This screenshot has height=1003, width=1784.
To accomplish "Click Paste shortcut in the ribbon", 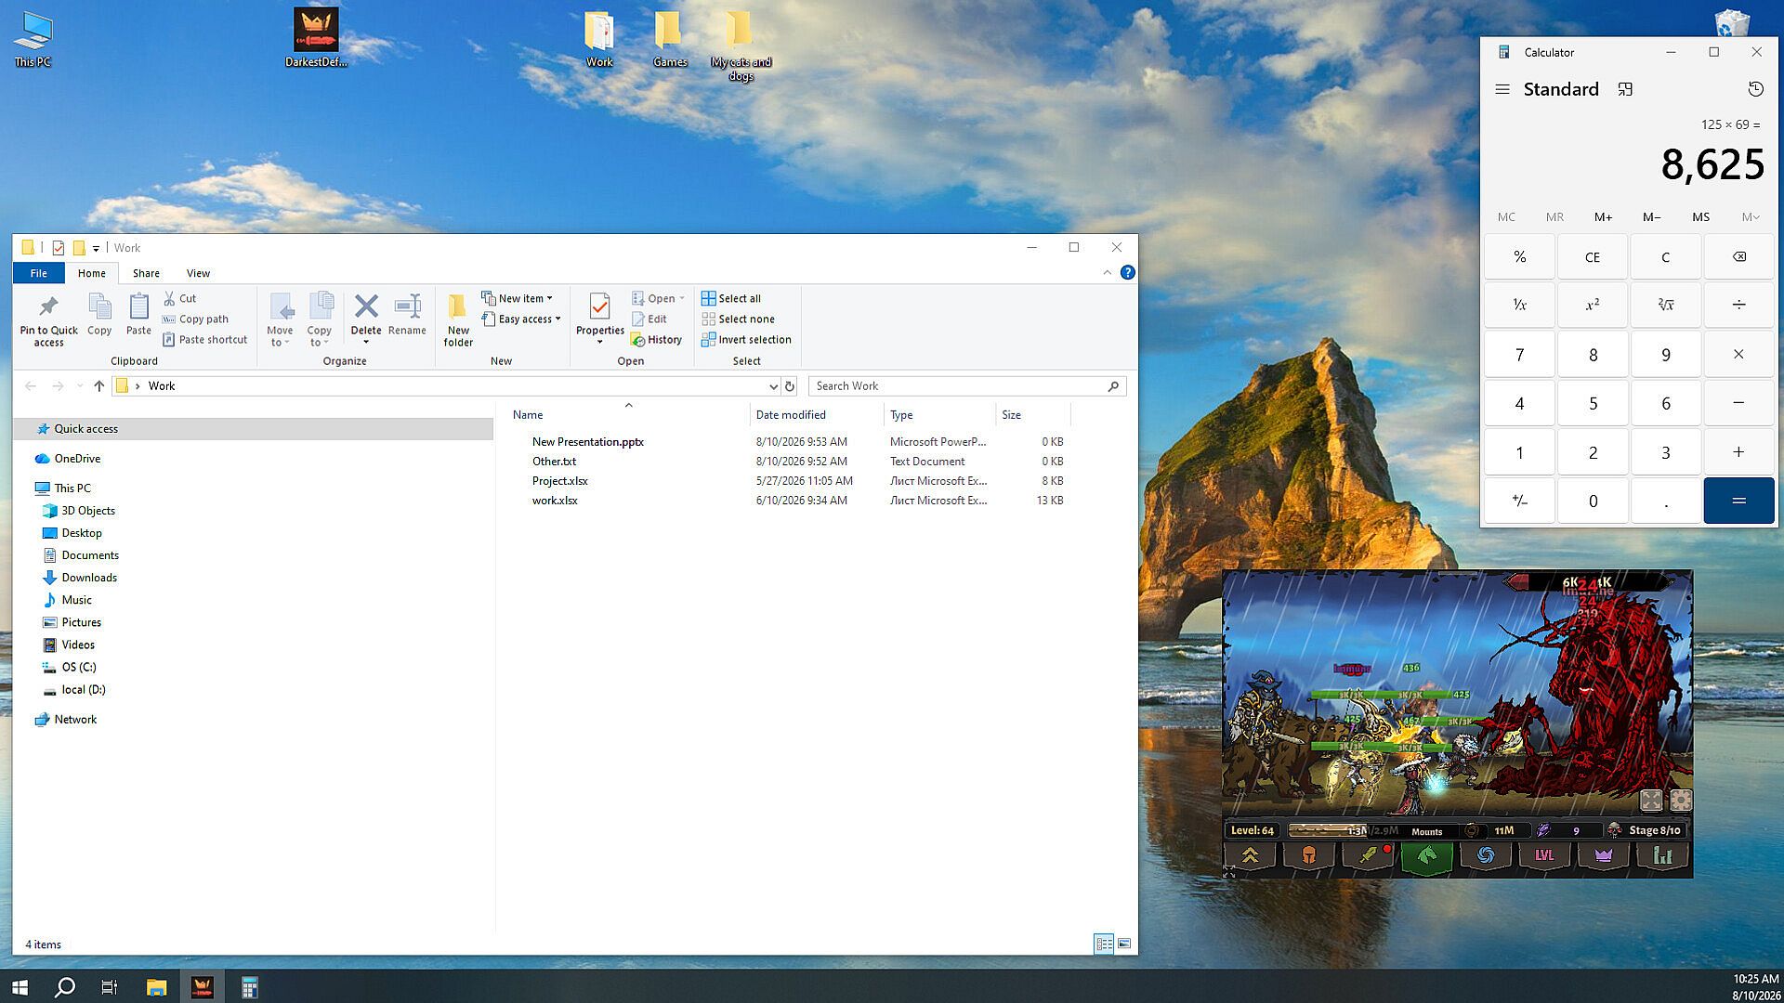I will 205,339.
